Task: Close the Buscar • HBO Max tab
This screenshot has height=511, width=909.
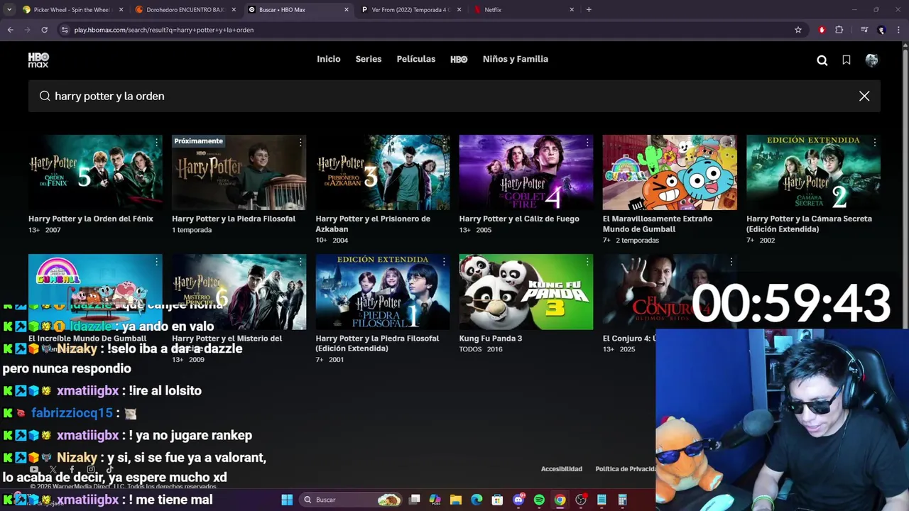Action: 347,10
